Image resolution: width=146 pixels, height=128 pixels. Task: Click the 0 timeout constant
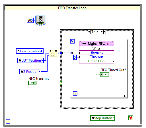tap(75, 57)
